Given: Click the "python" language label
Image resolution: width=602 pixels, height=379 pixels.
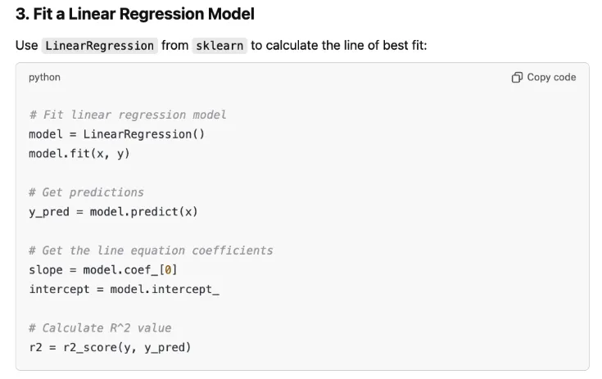Looking at the screenshot, I should tap(44, 77).
